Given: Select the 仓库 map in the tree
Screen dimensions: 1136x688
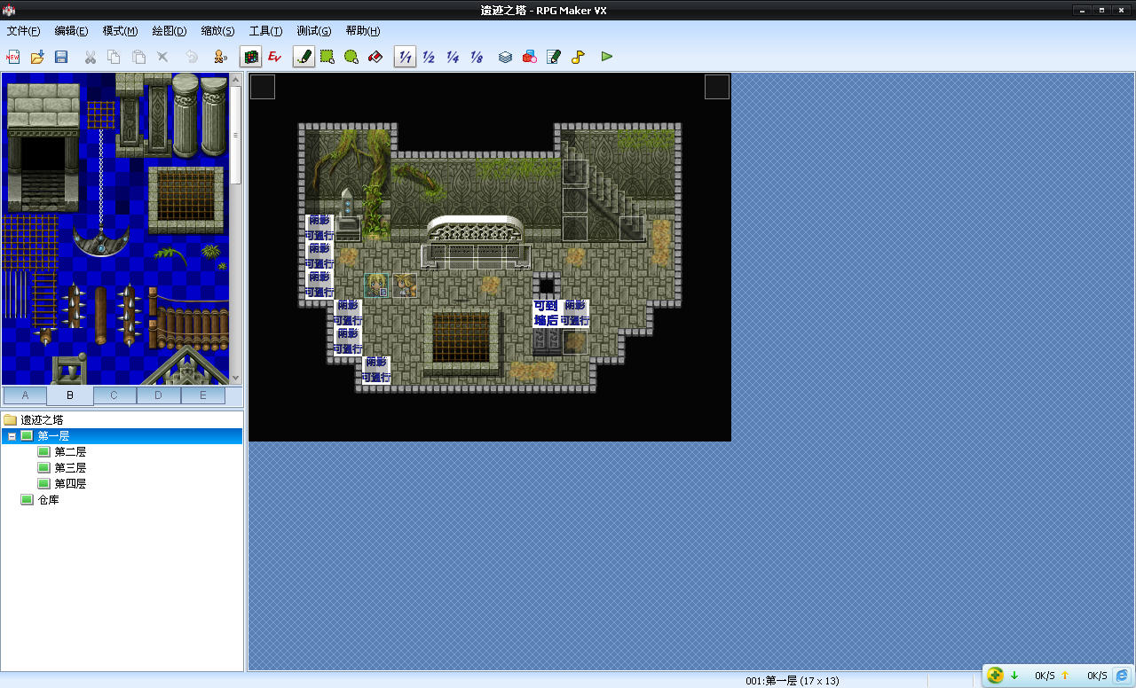Looking at the screenshot, I should click(48, 500).
